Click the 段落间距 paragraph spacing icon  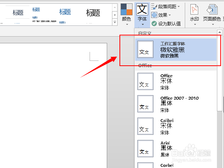click(154, 7)
